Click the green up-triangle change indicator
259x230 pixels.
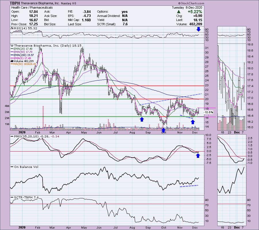tap(178, 12)
